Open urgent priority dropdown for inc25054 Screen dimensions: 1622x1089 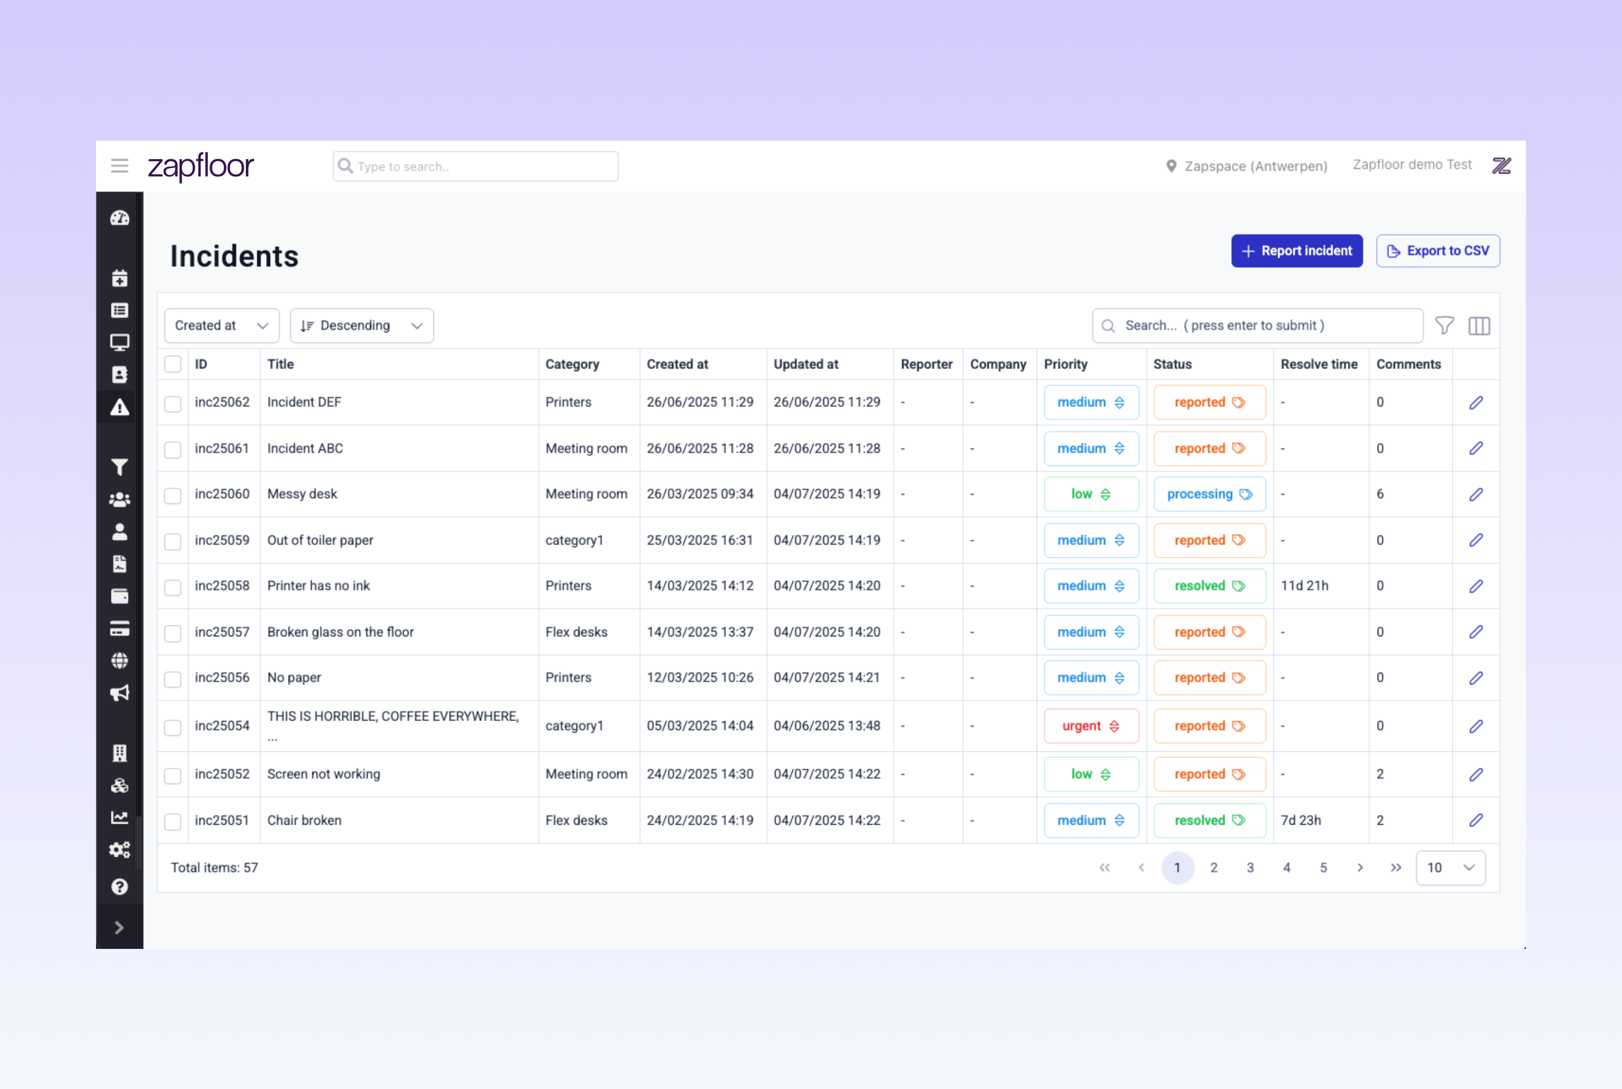[x=1091, y=726]
